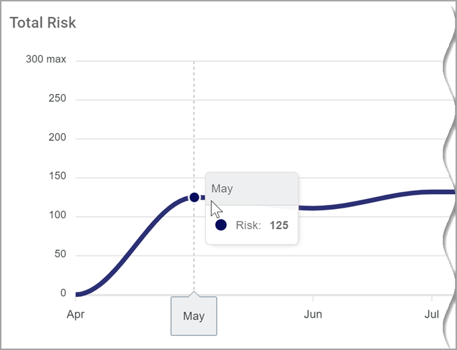The width and height of the screenshot is (457, 350).
Task: Select the Apr label on the x-axis
Action: pos(76,314)
